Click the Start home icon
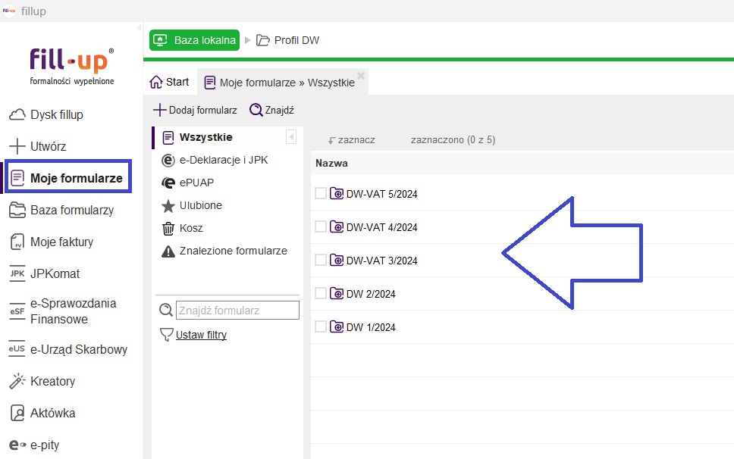This screenshot has width=734, height=459. point(156,83)
